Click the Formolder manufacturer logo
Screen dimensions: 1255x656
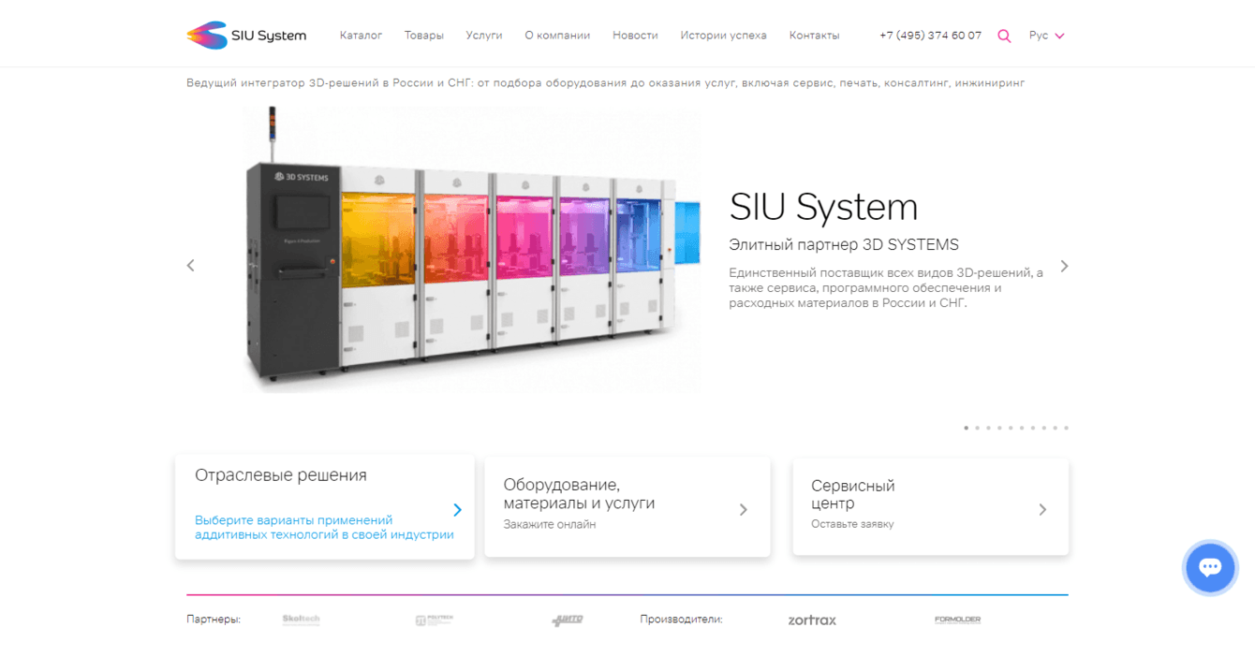click(956, 620)
